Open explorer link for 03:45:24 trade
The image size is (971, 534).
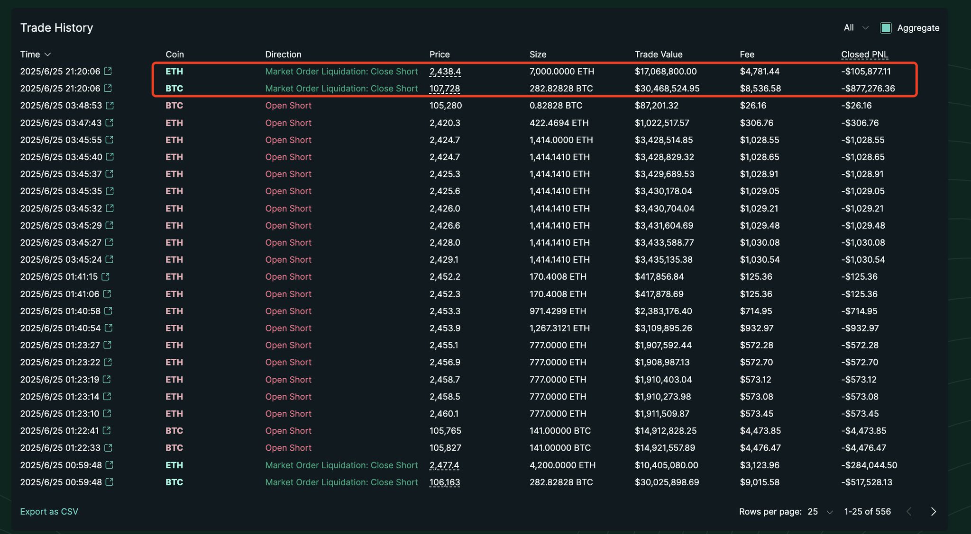110,259
